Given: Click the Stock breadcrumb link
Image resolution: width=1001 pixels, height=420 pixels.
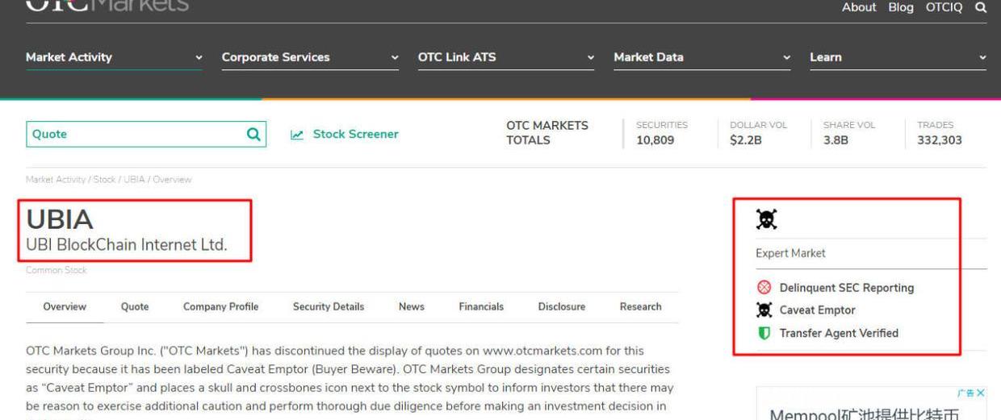Looking at the screenshot, I should (x=104, y=179).
